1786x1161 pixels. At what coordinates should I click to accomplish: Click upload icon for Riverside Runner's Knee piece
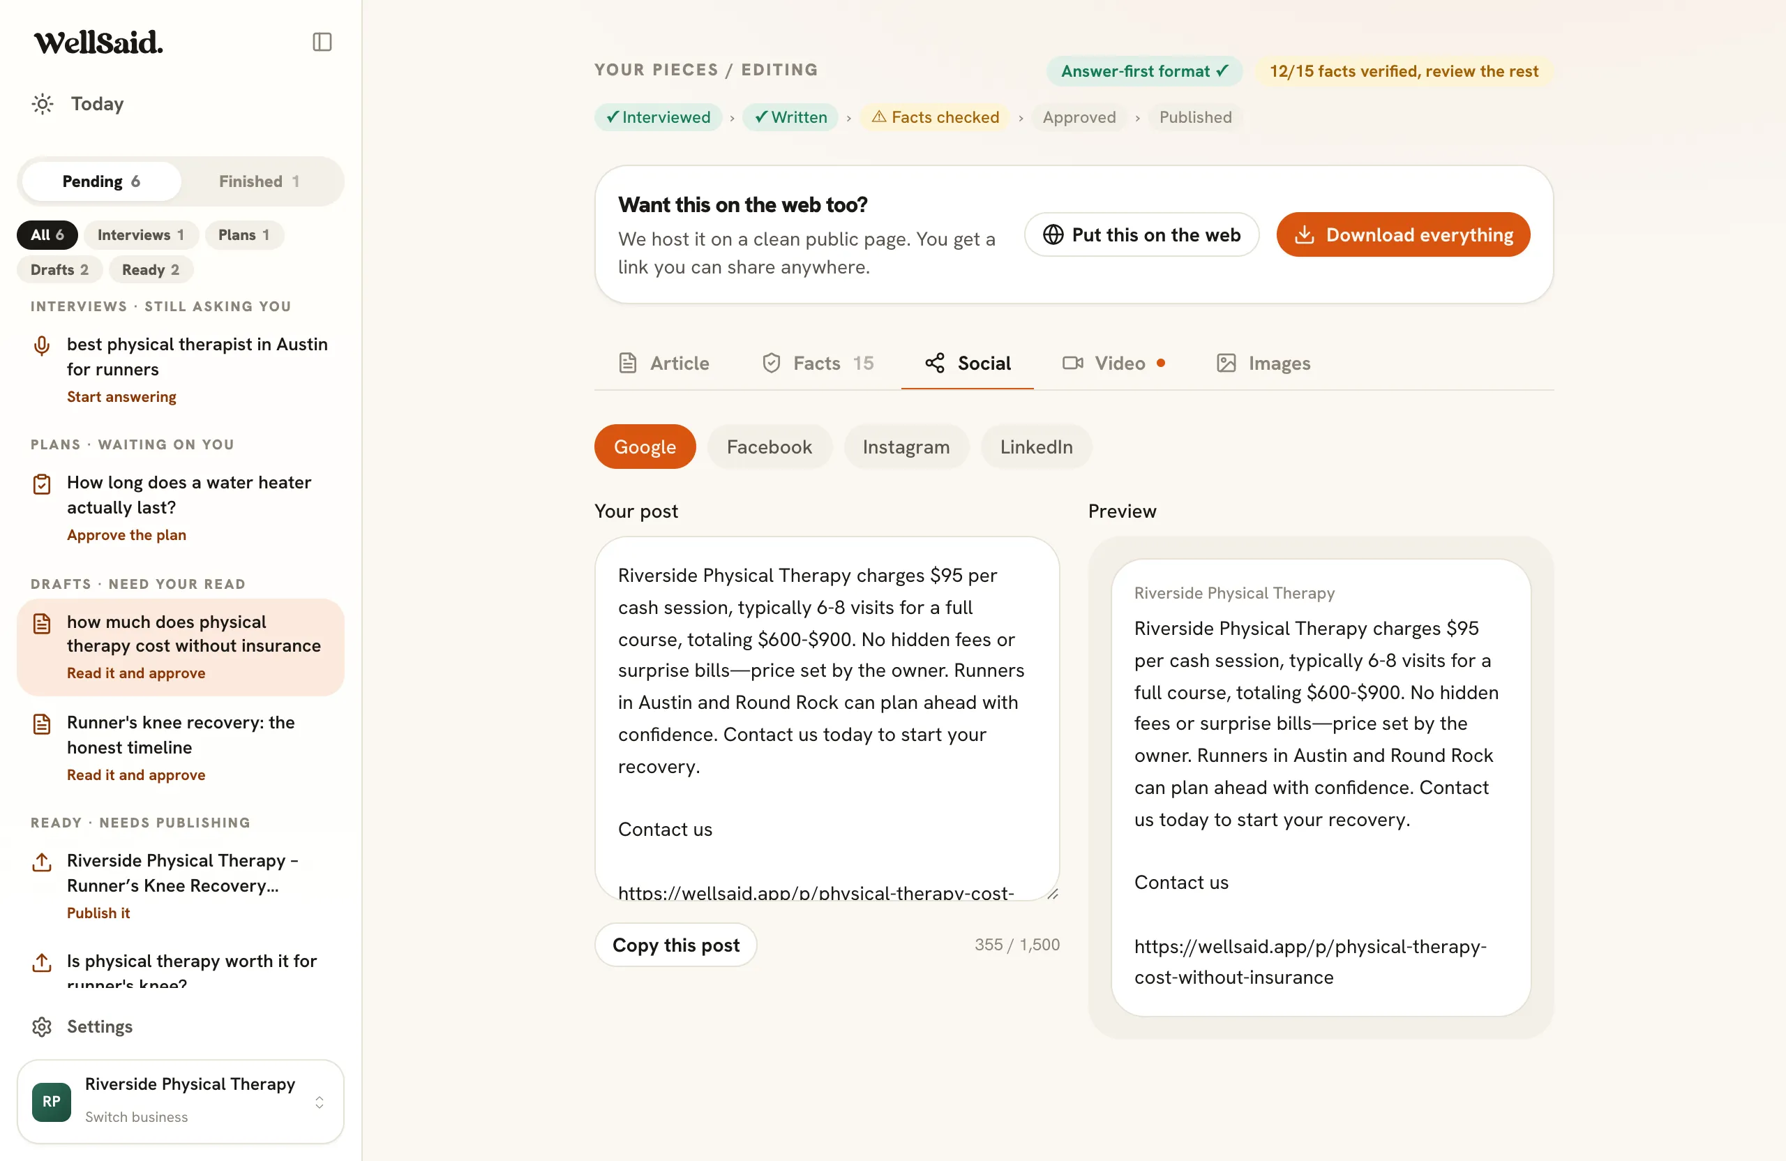click(x=42, y=862)
